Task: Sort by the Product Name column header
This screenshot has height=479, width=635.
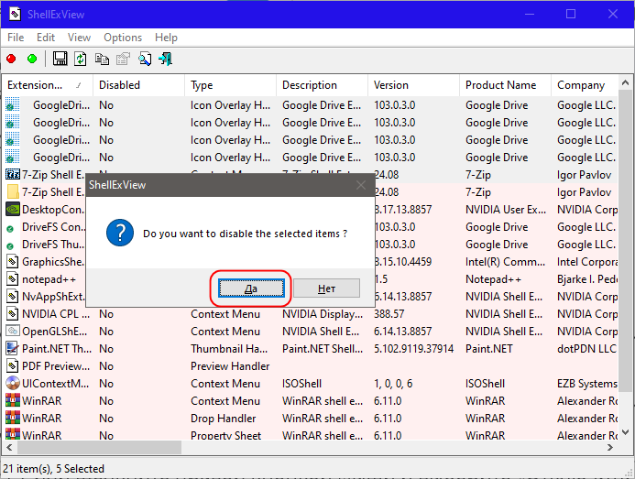Action: tap(506, 85)
